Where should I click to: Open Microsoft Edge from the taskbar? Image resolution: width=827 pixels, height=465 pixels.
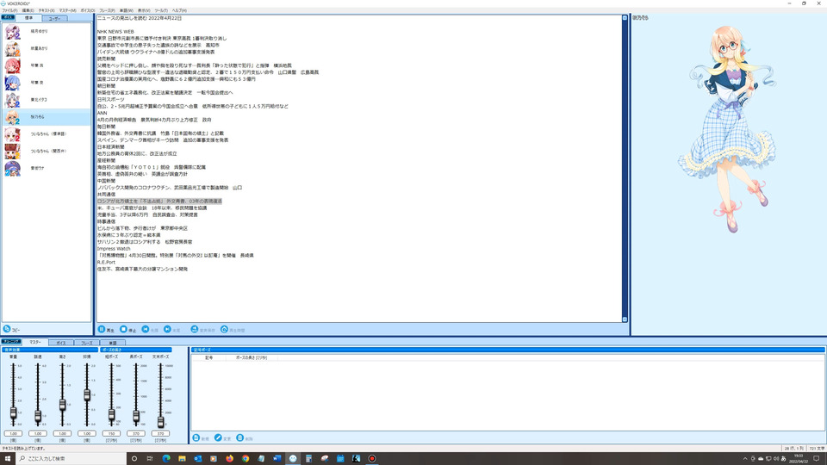click(x=166, y=459)
